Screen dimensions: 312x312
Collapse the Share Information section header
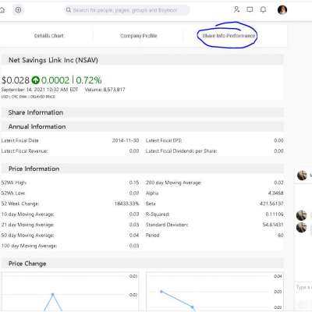143,112
